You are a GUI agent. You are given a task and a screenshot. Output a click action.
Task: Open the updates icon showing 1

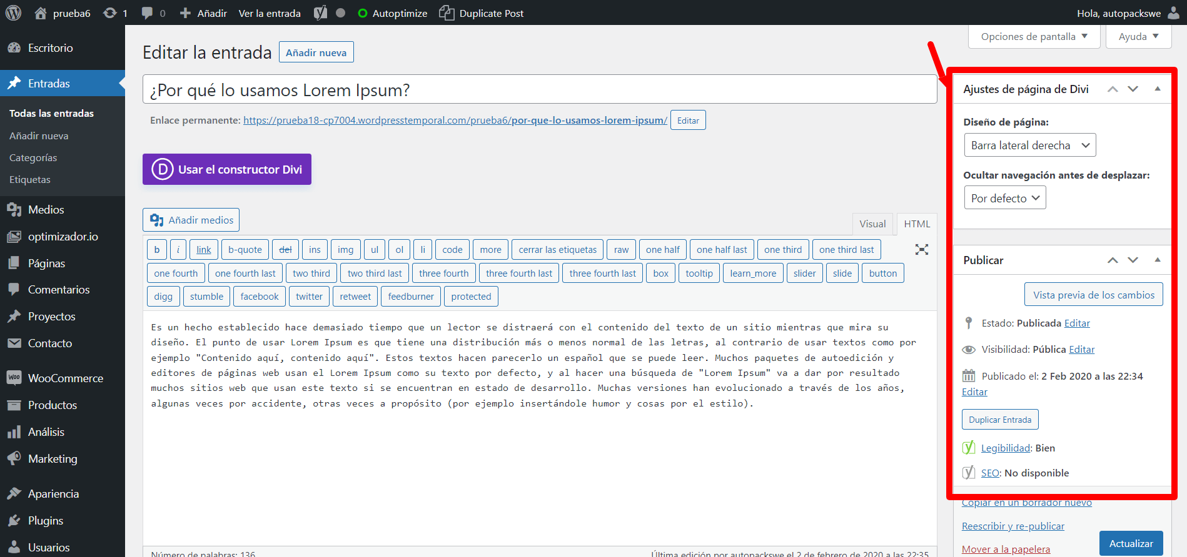click(x=115, y=13)
